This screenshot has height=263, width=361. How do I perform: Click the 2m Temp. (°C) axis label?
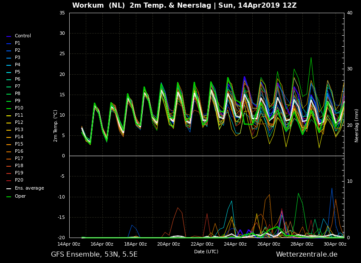point(56,126)
